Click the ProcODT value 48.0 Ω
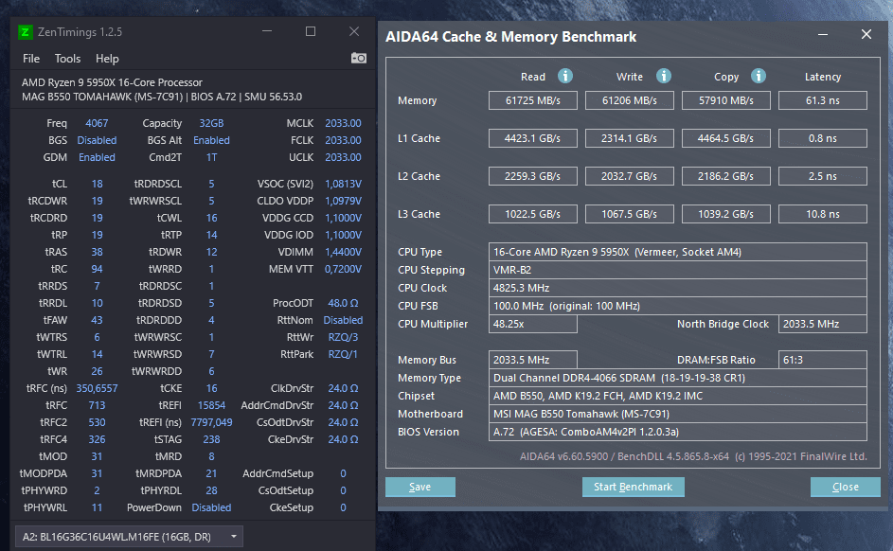 tap(343, 303)
